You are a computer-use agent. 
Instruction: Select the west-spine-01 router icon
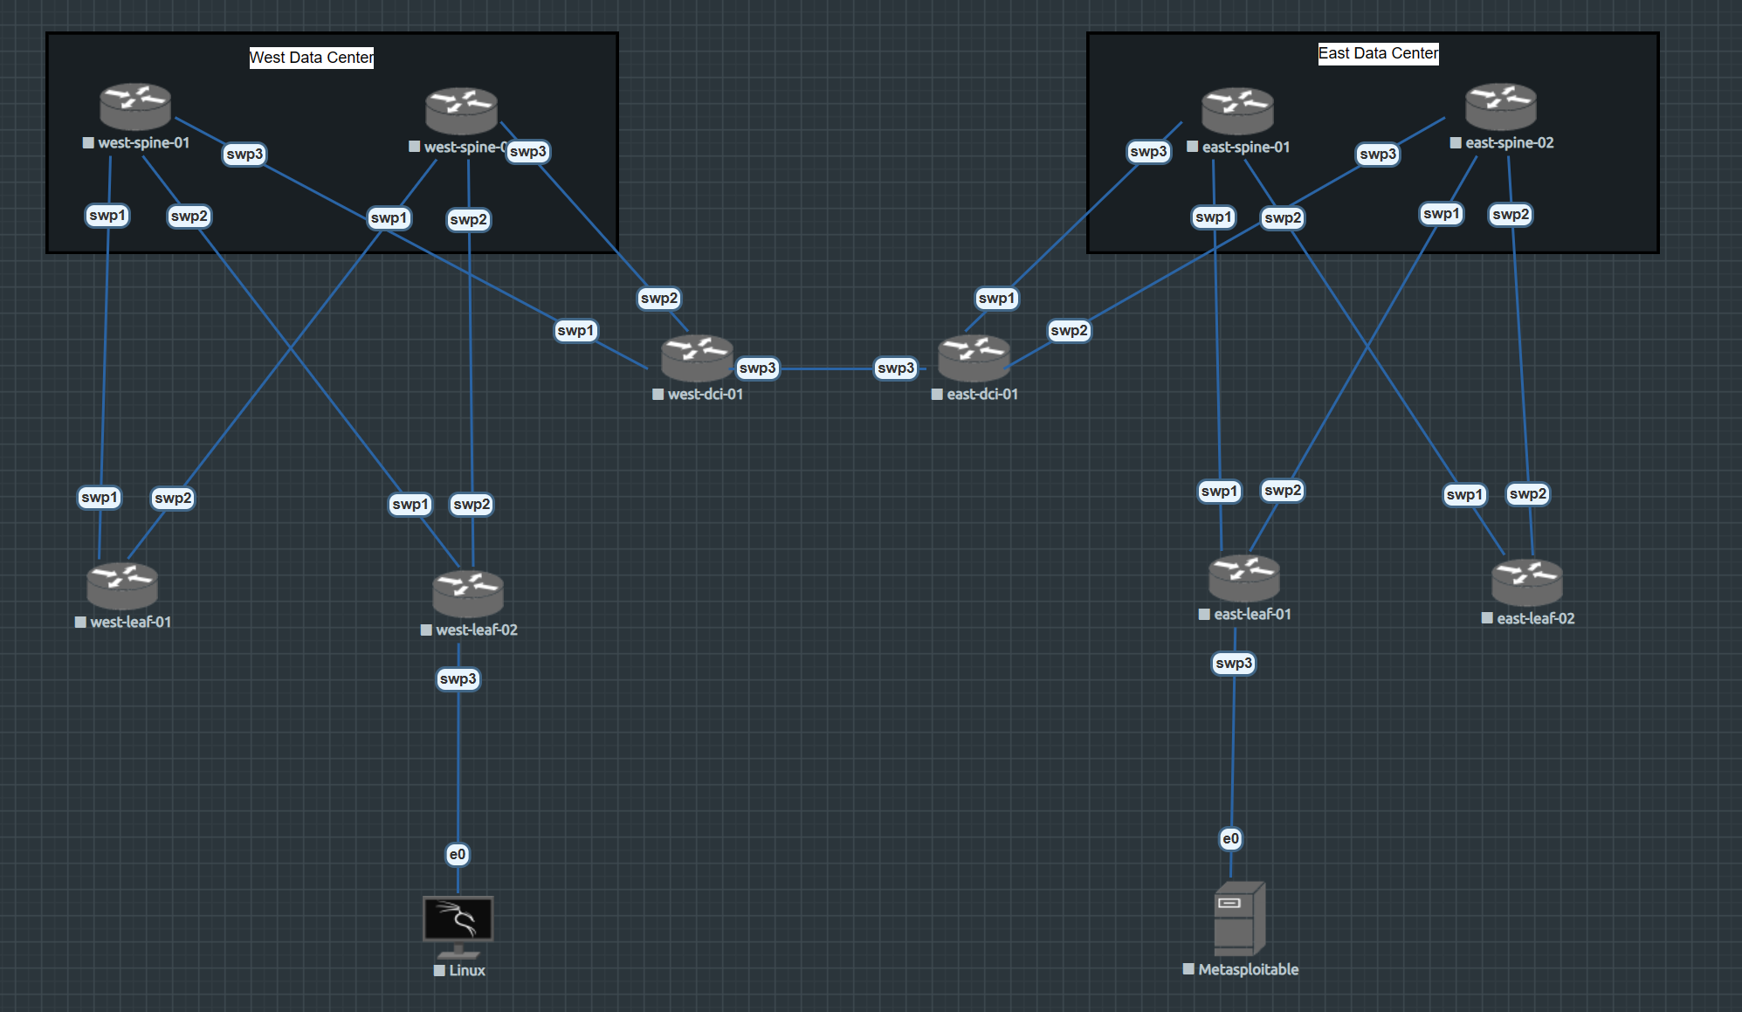(134, 107)
